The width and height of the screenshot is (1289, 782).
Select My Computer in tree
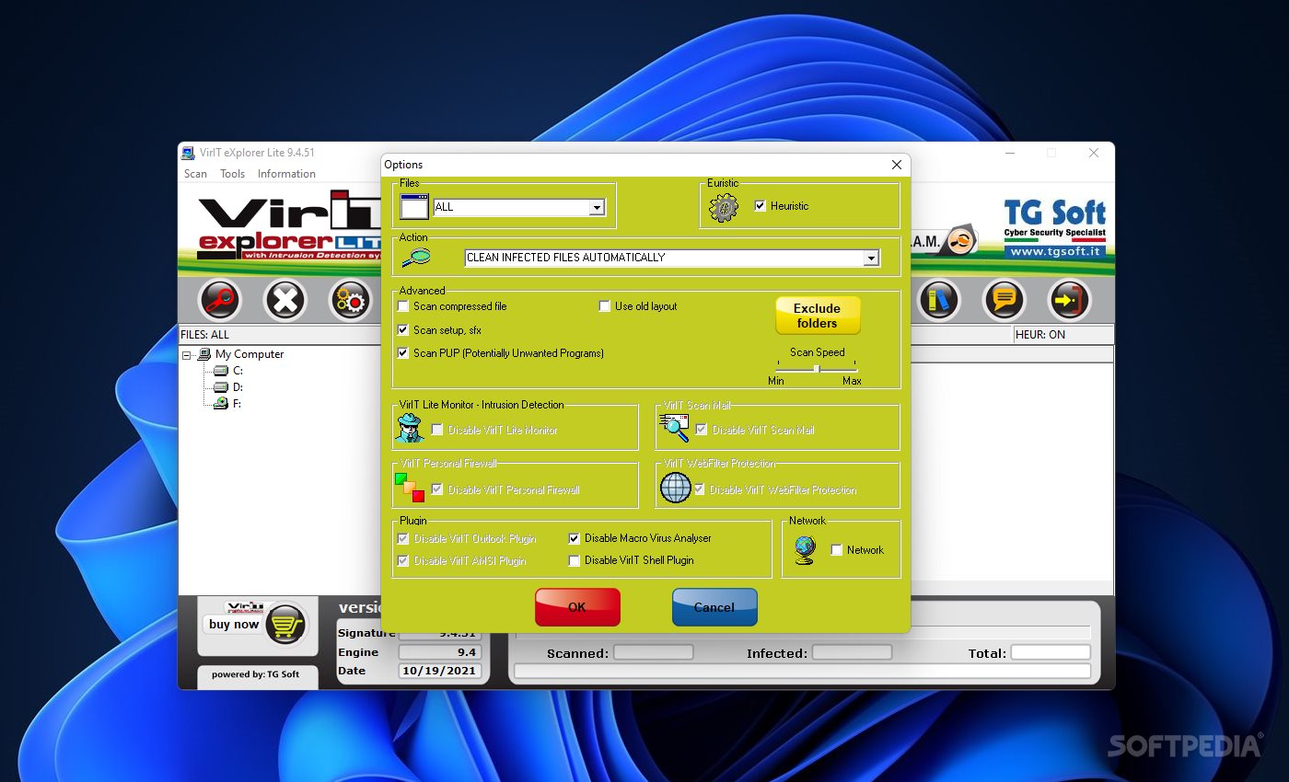pos(250,354)
